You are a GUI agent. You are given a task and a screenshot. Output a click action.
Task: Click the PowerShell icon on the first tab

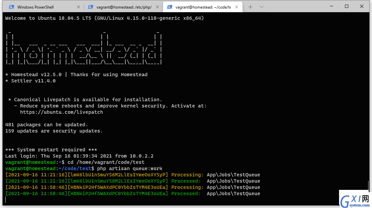(11, 7)
